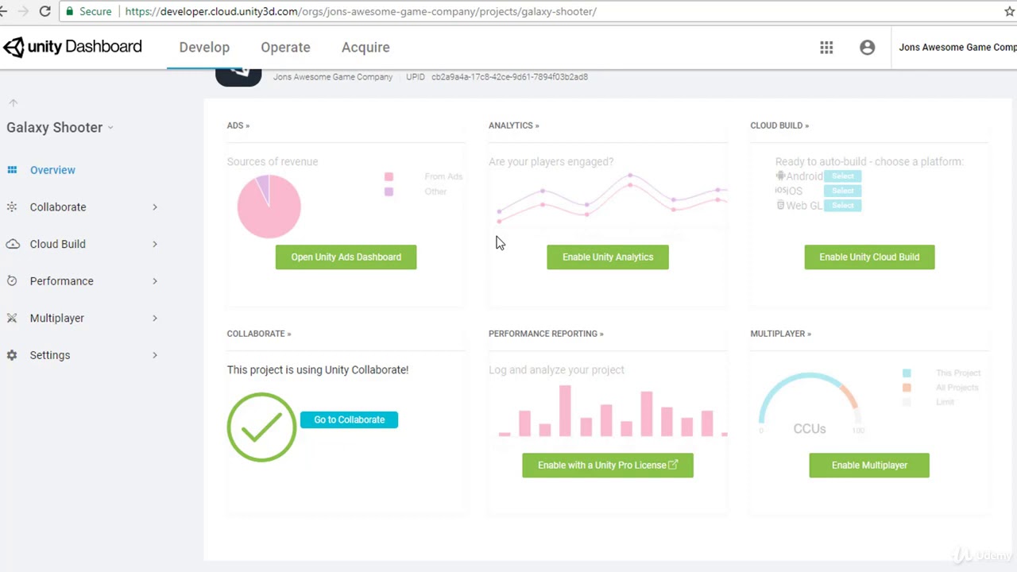Click the All Projects orange legend swatch
This screenshot has height=572, width=1017.
pos(907,388)
